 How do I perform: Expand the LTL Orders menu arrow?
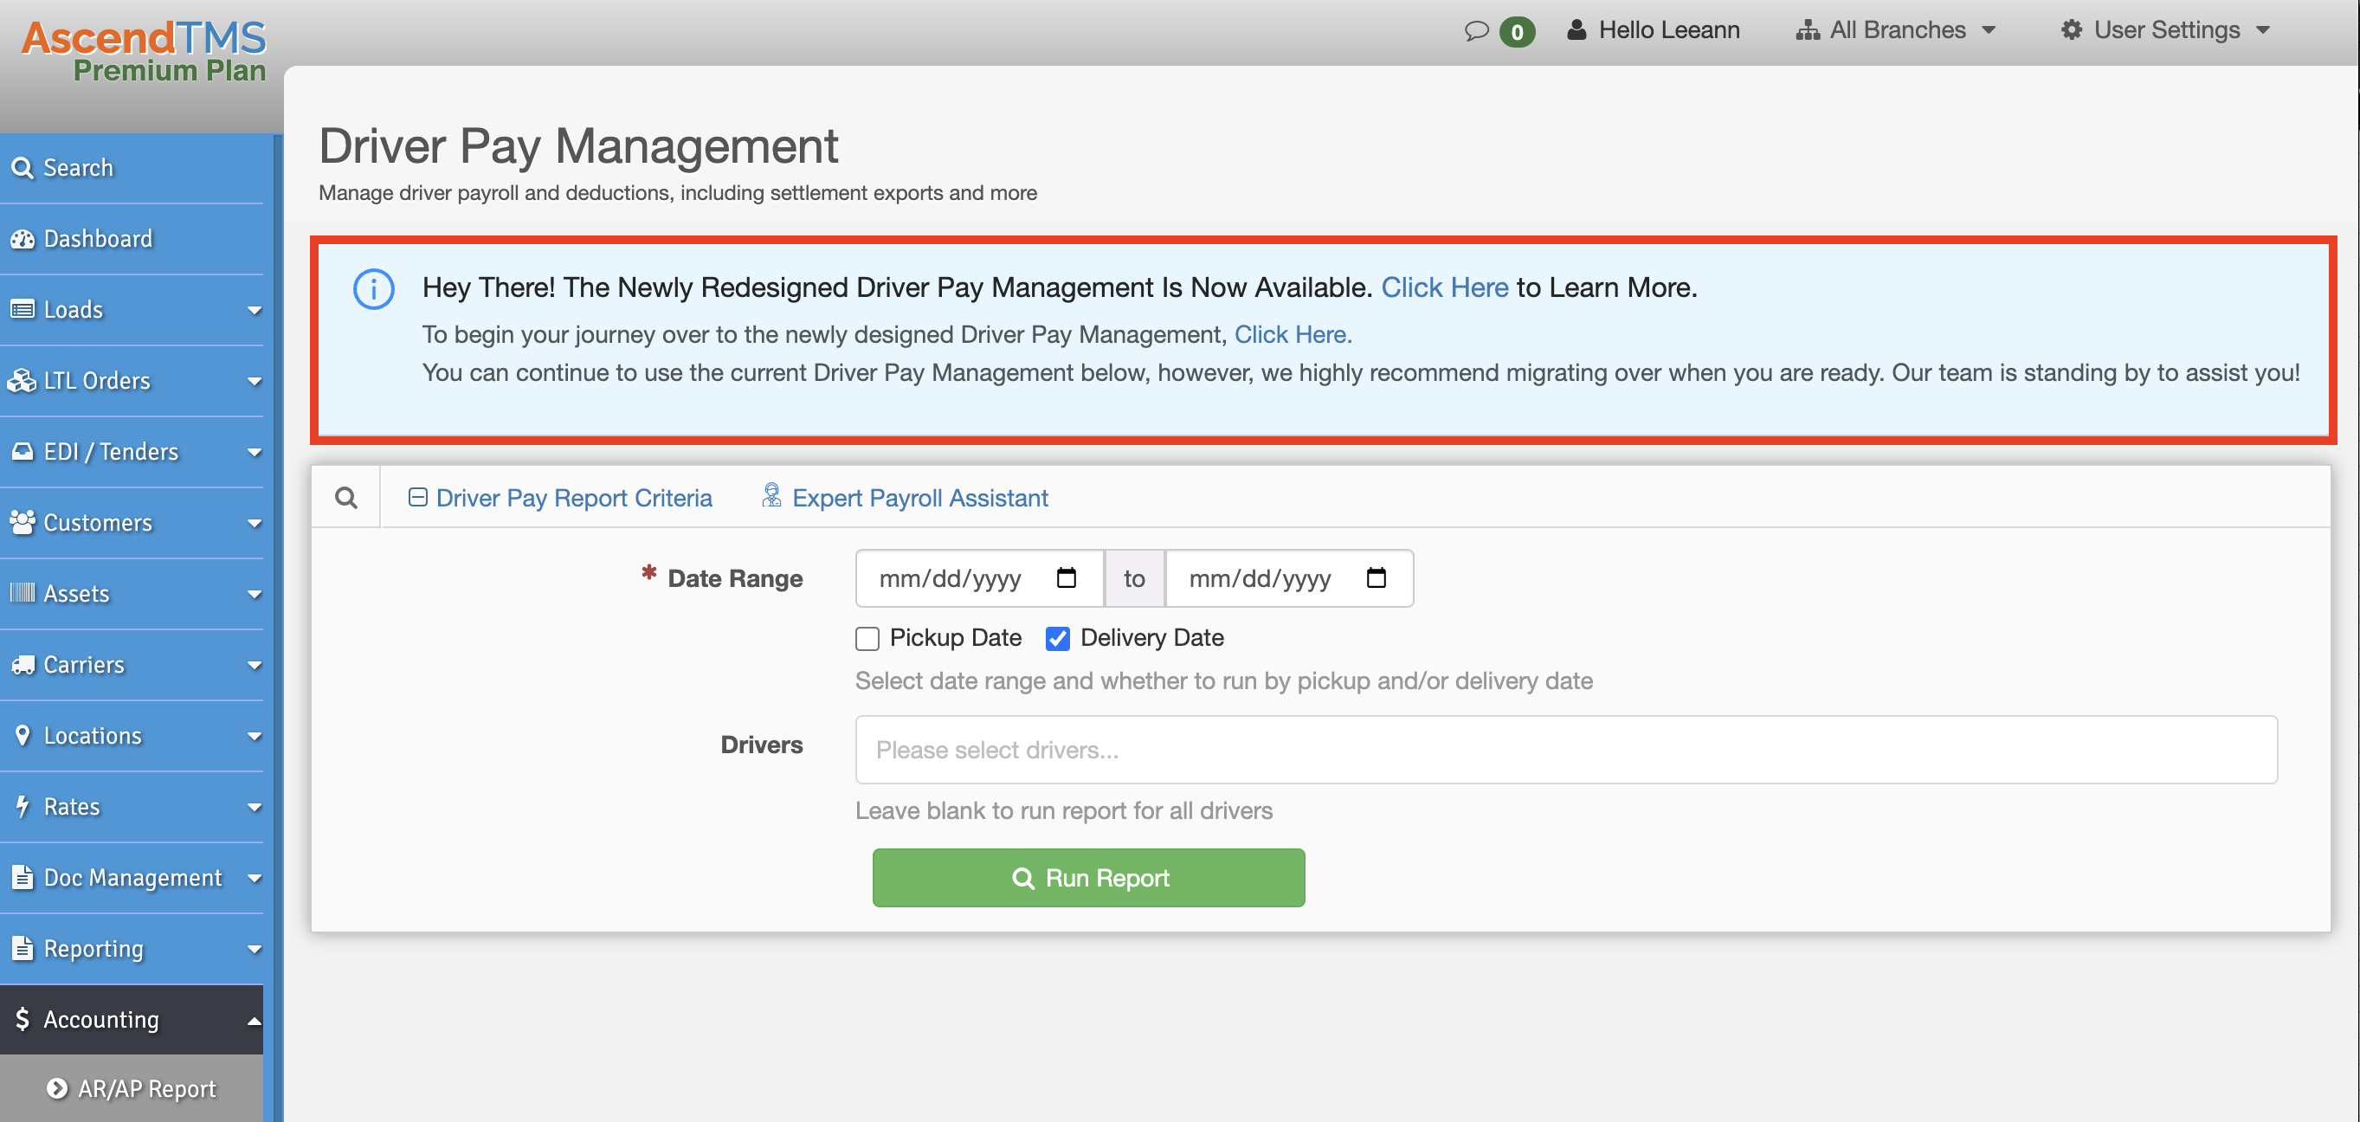click(x=254, y=382)
